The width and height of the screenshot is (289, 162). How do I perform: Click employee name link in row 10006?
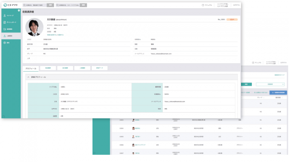click(140, 145)
